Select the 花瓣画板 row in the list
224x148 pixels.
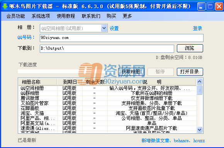[x=107, y=108]
